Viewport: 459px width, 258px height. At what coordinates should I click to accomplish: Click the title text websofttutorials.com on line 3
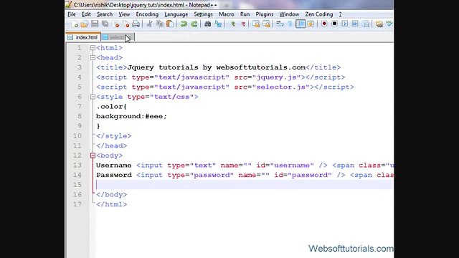pyautogui.click(x=261, y=67)
